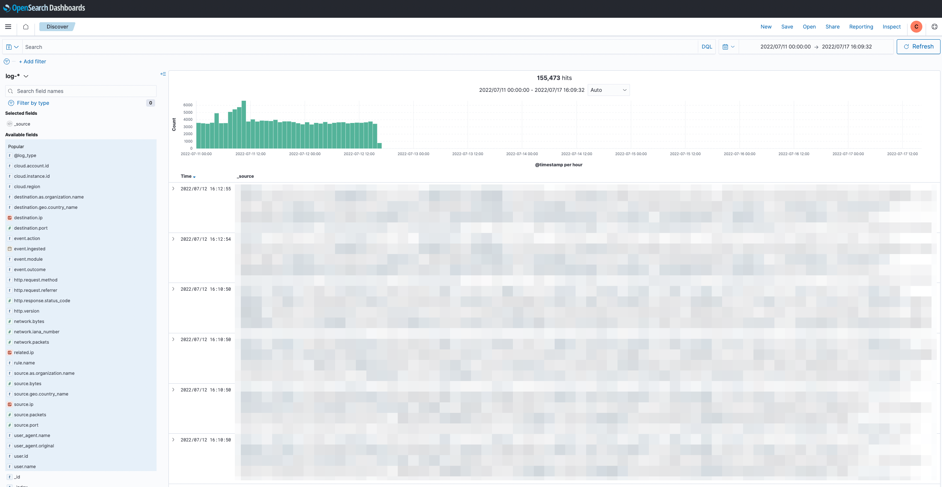This screenshot has height=487, width=942.
Task: Click the tallest histogram bar
Action: (244, 124)
